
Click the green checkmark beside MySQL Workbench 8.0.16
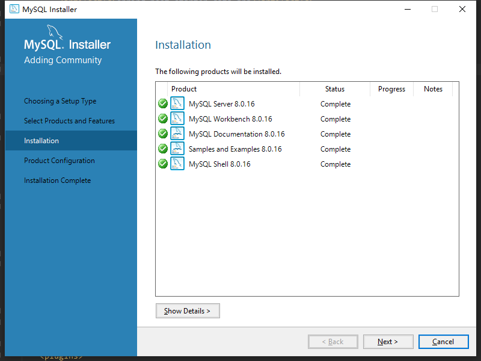click(x=163, y=119)
